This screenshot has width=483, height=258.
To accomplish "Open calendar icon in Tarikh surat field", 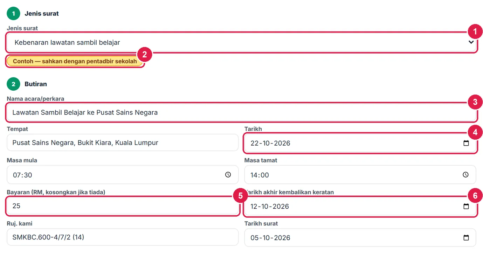I will point(466,238).
